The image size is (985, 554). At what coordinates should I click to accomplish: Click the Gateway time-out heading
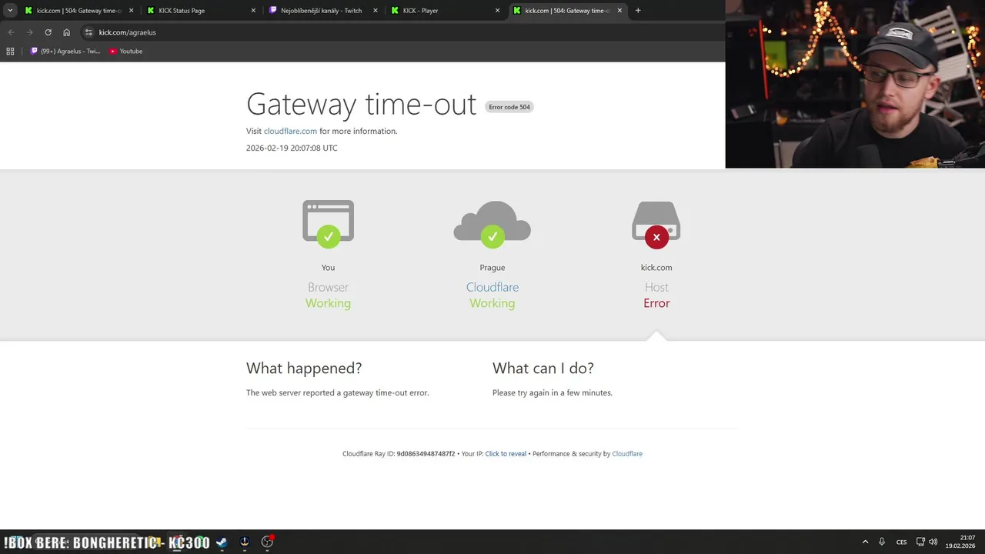361,104
